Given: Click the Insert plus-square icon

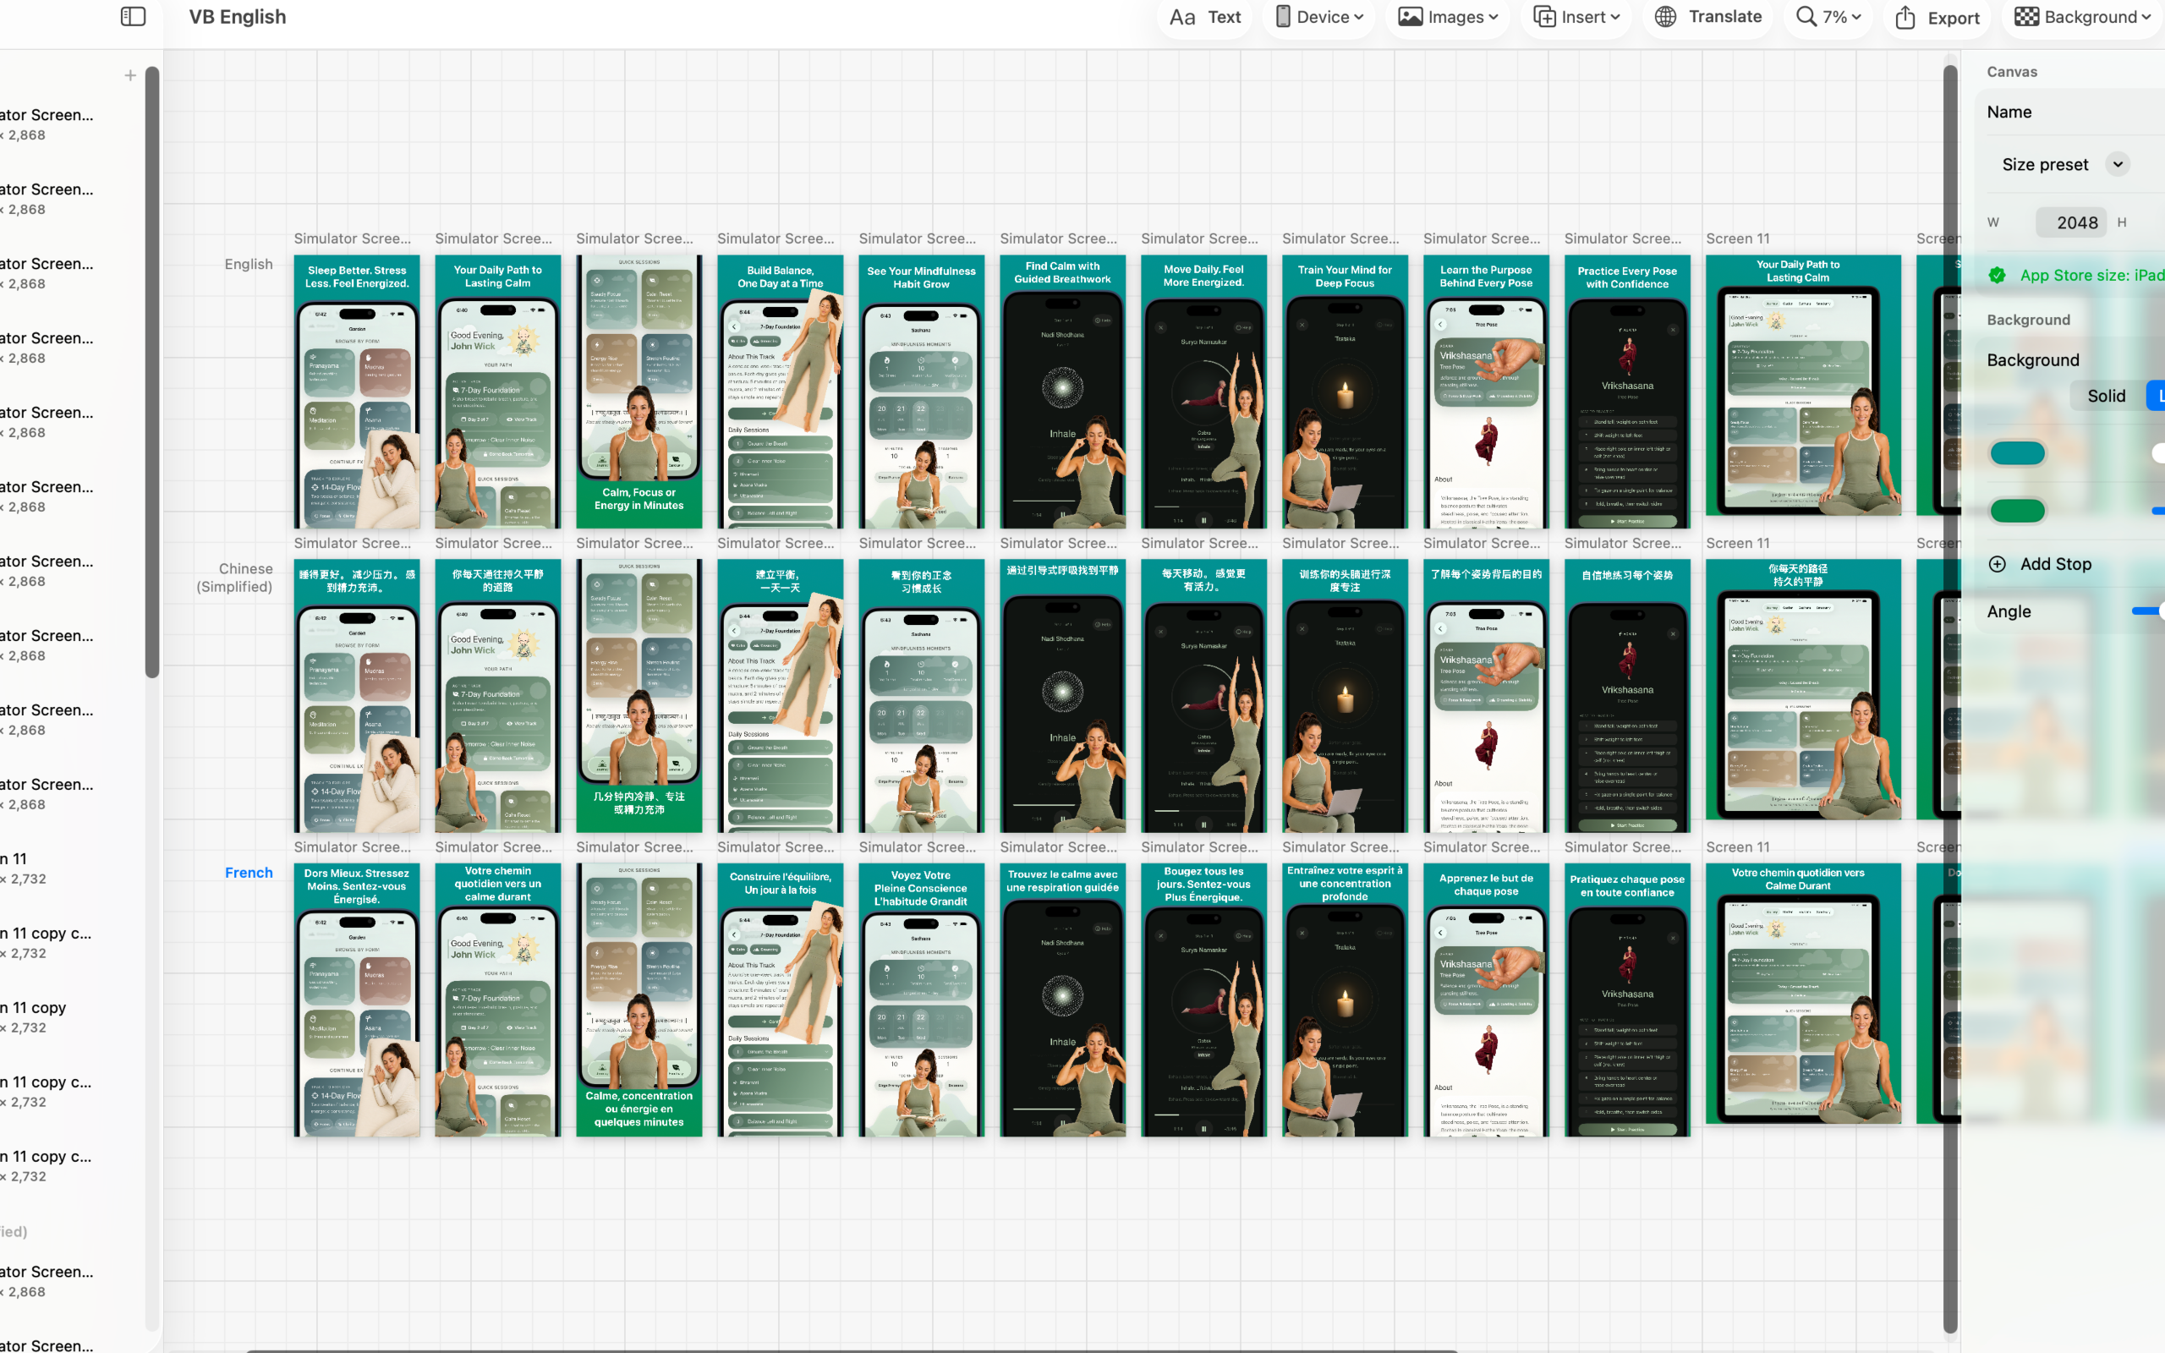Looking at the screenshot, I should [x=1544, y=17].
